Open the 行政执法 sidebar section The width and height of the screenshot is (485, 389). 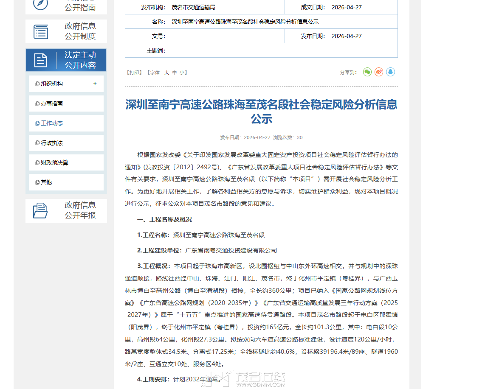click(51, 143)
